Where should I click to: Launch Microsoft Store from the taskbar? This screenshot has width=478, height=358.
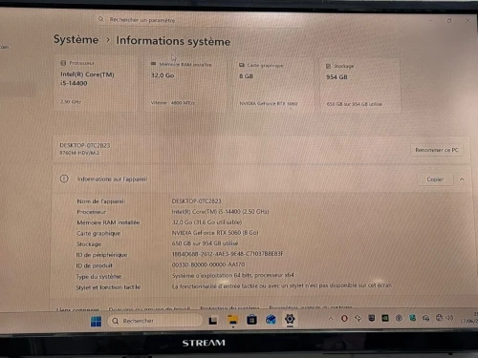[x=251, y=320]
